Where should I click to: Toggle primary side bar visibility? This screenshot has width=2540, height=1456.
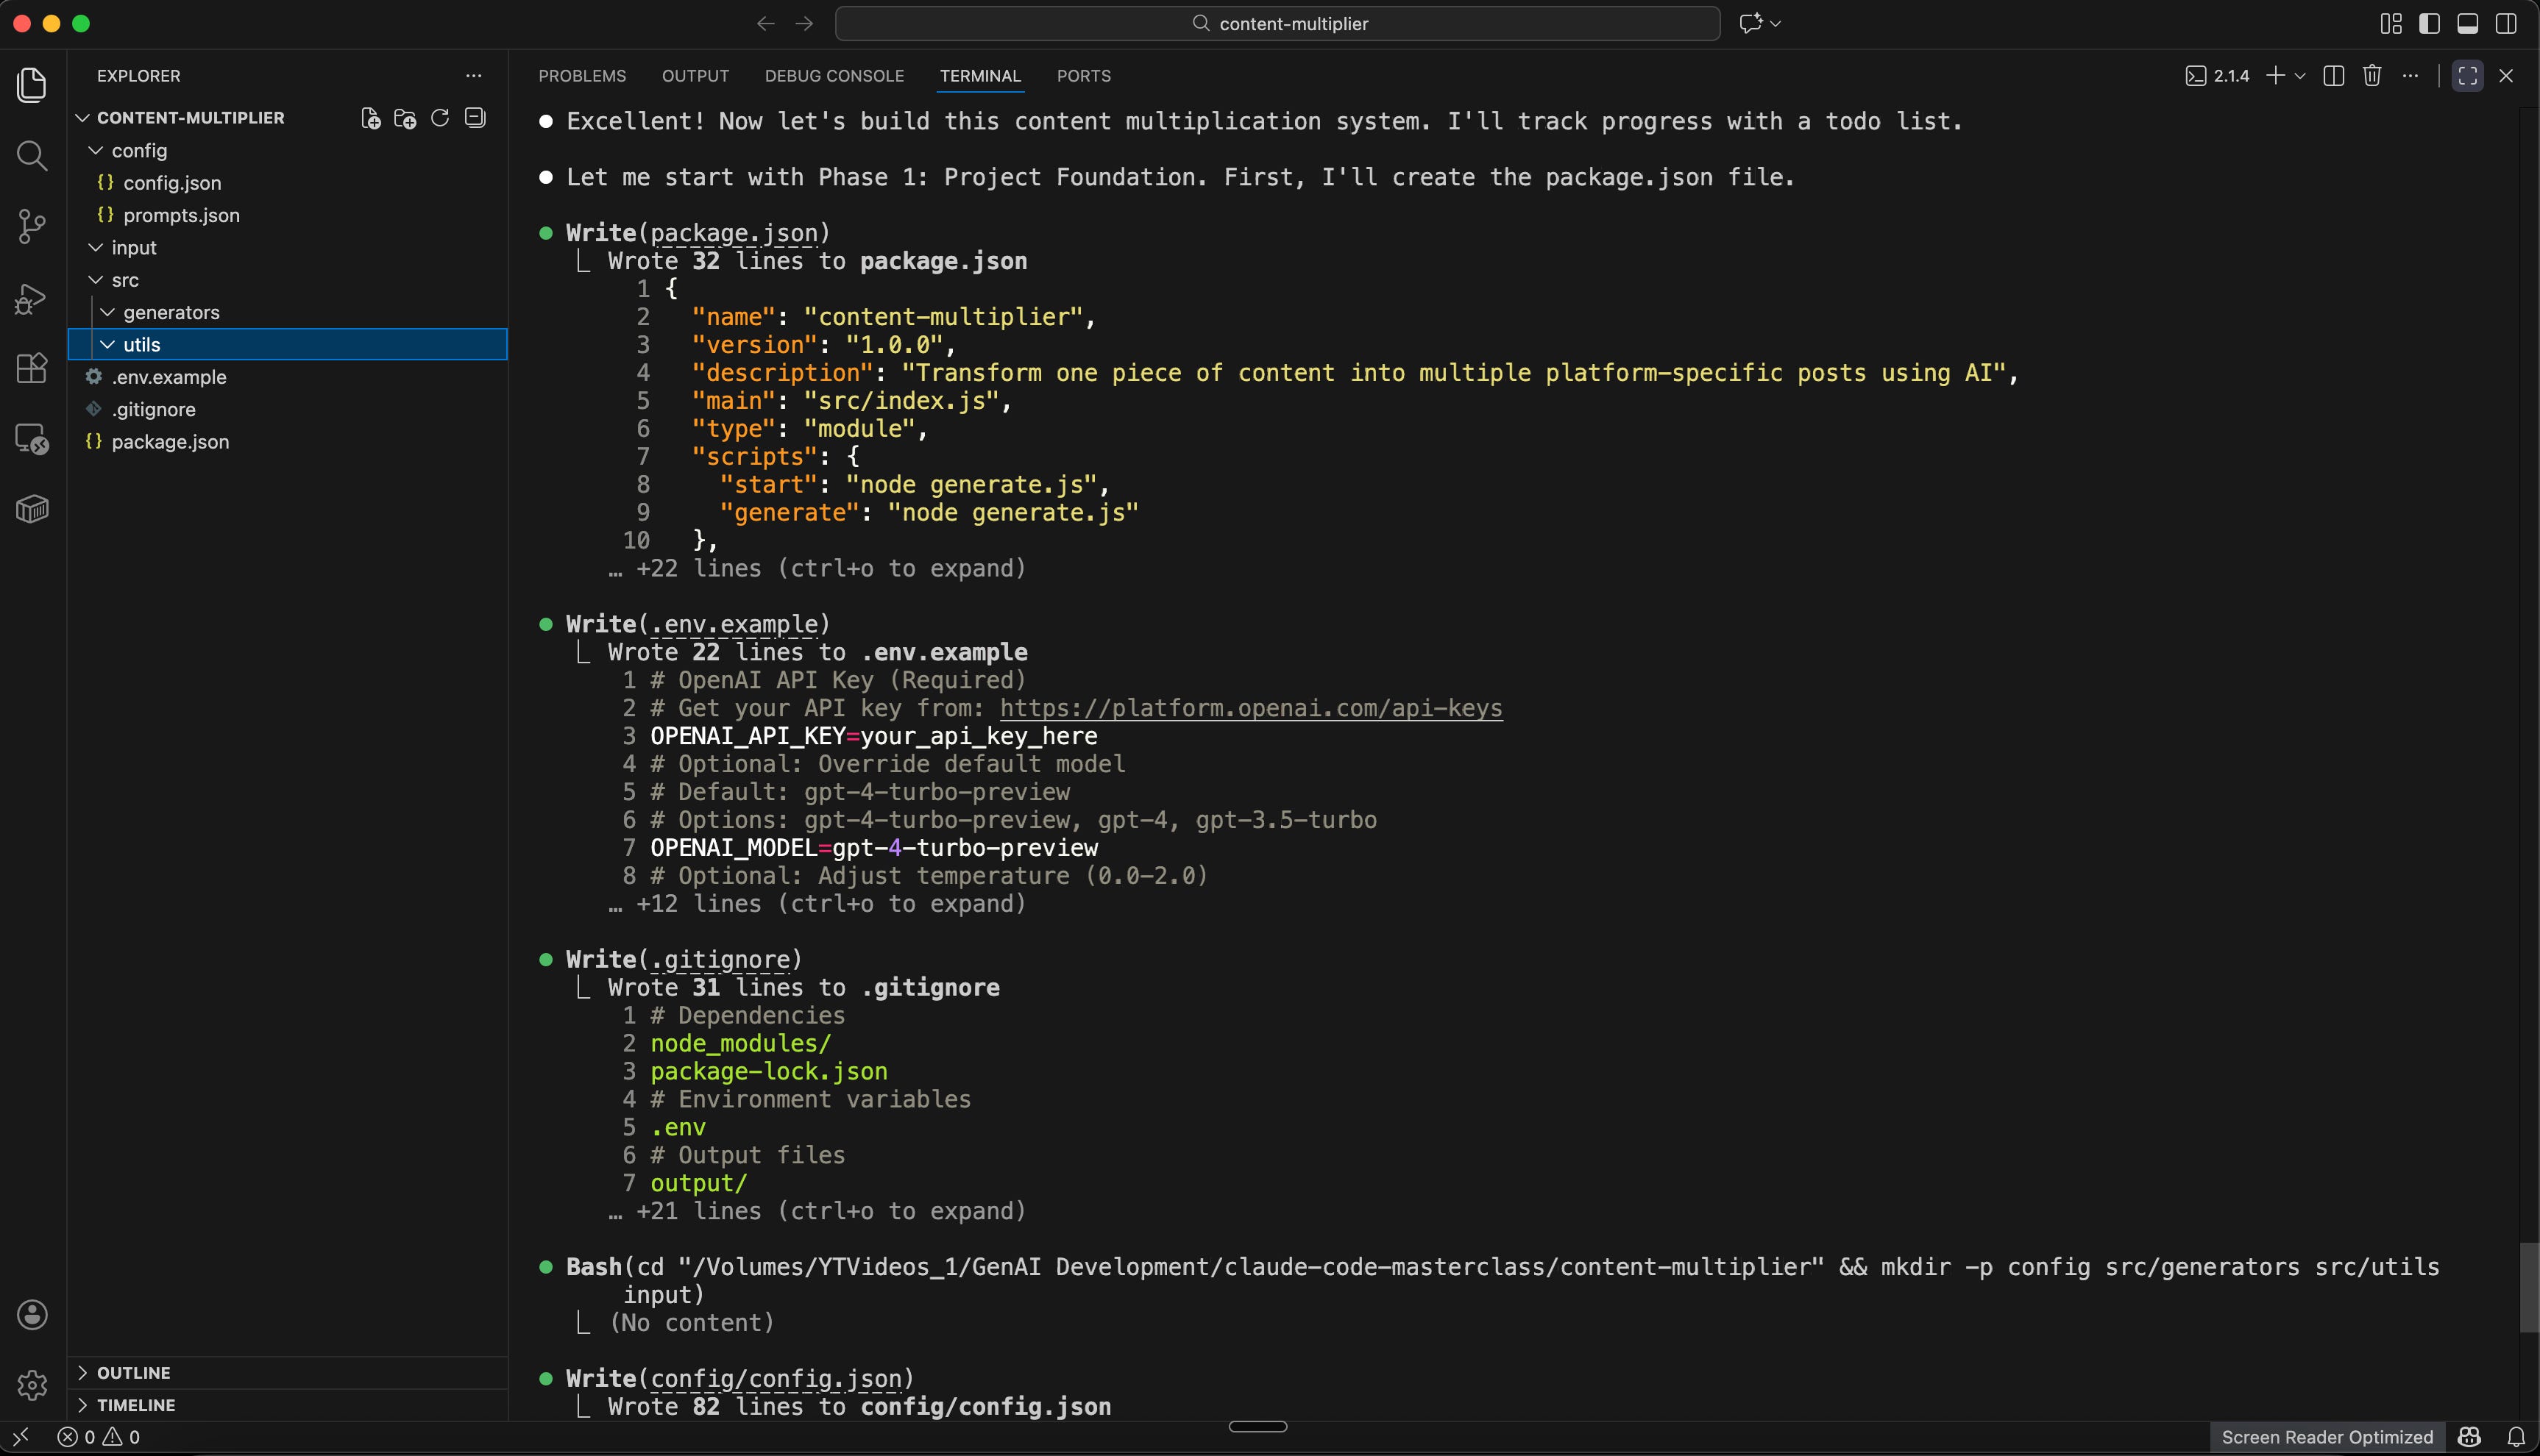2429,23
